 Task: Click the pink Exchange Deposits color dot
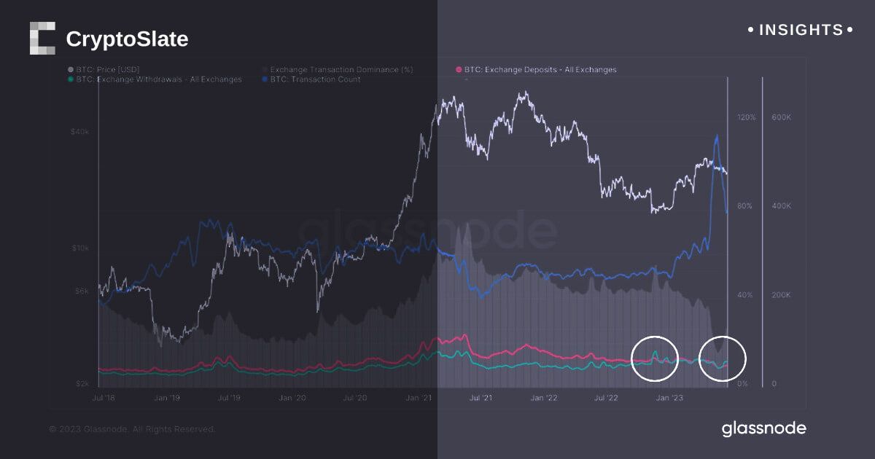pos(459,70)
